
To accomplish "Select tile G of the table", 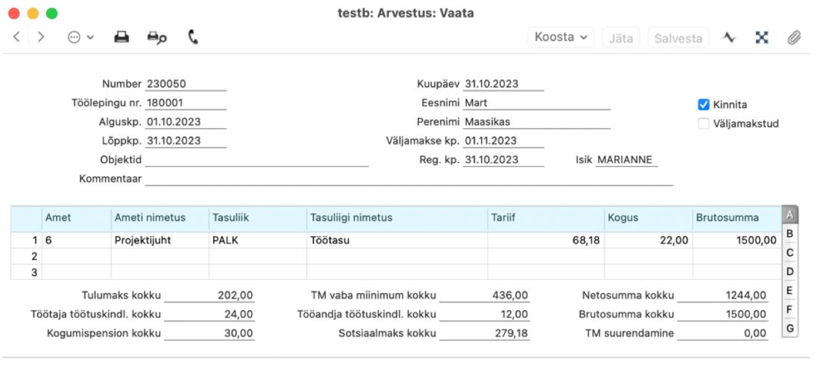I will click(x=790, y=329).
